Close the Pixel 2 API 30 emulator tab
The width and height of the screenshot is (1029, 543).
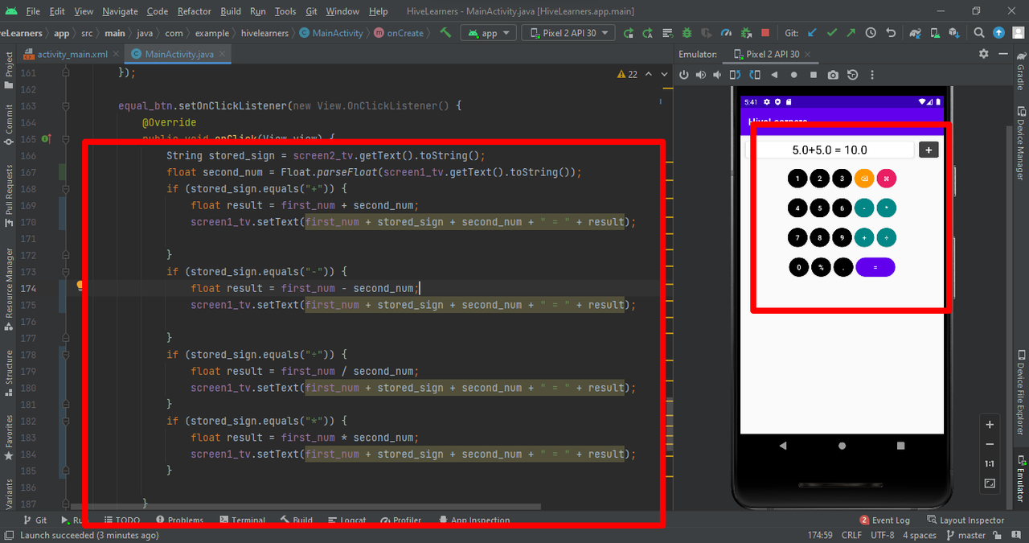(x=809, y=54)
